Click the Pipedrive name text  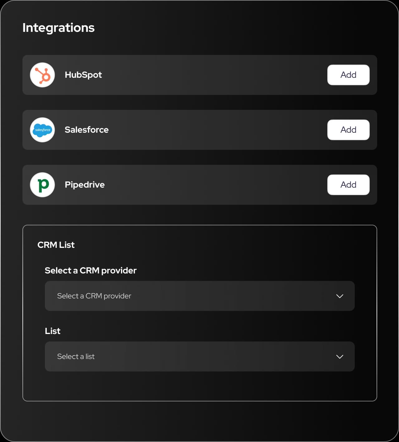[x=85, y=185]
